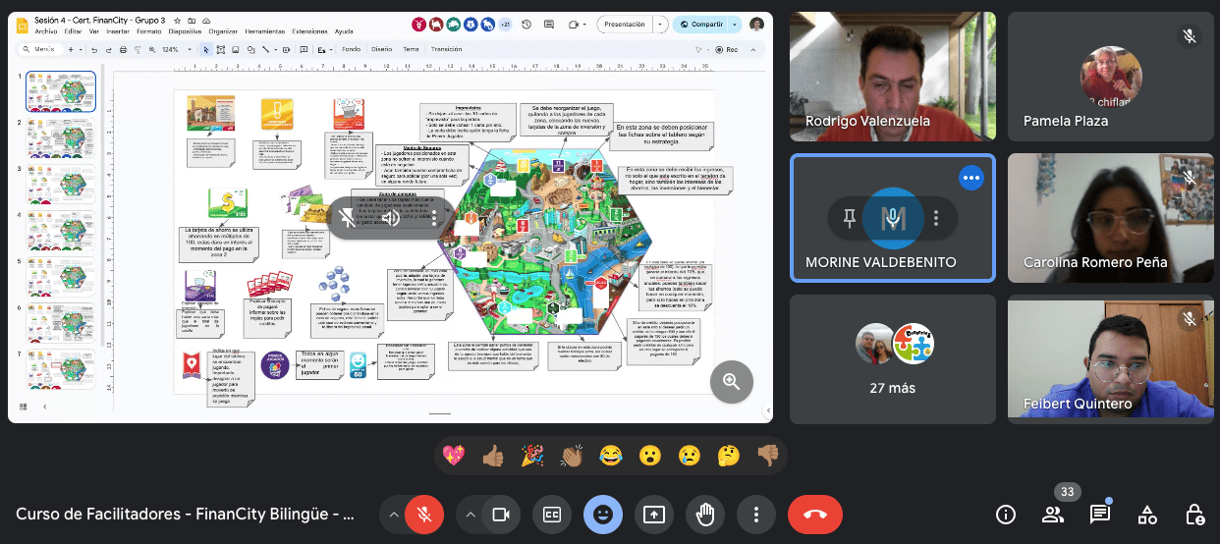The height and width of the screenshot is (544, 1220).
Task: Click the Tema button in Slides toolbar
Action: [411, 49]
